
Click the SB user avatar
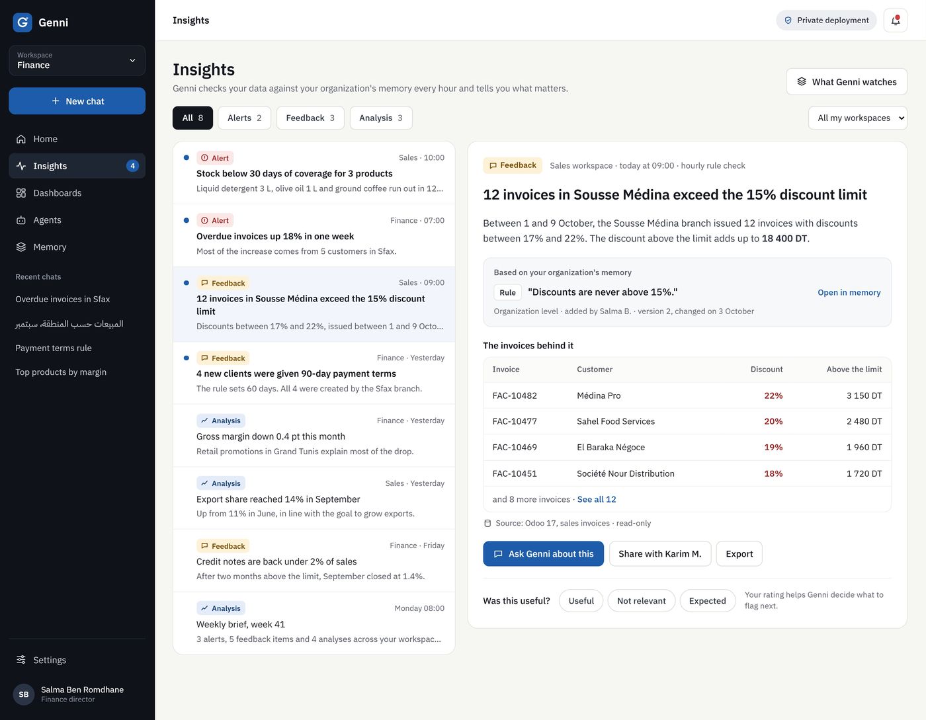[x=24, y=694]
